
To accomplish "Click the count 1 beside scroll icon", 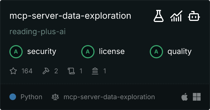I will 81,71.
